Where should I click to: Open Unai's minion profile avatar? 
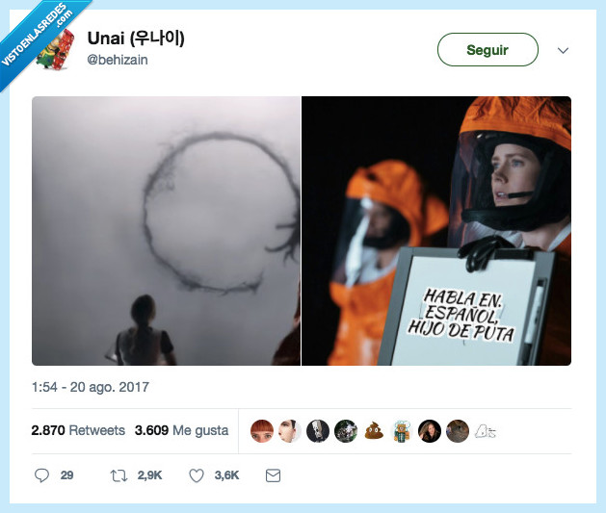coord(55,49)
